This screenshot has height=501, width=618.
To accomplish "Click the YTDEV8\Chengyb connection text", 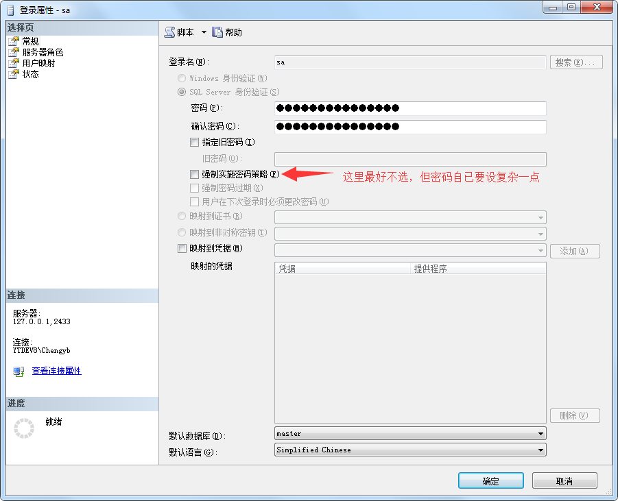I will 41,350.
